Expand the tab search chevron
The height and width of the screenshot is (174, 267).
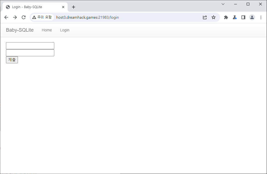(x=223, y=4)
